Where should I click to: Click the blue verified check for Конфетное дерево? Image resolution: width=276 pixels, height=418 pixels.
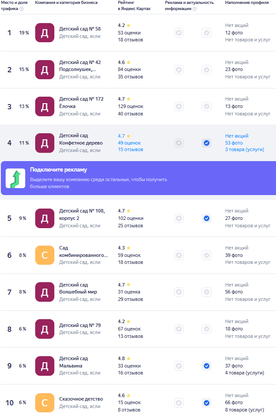(206, 143)
